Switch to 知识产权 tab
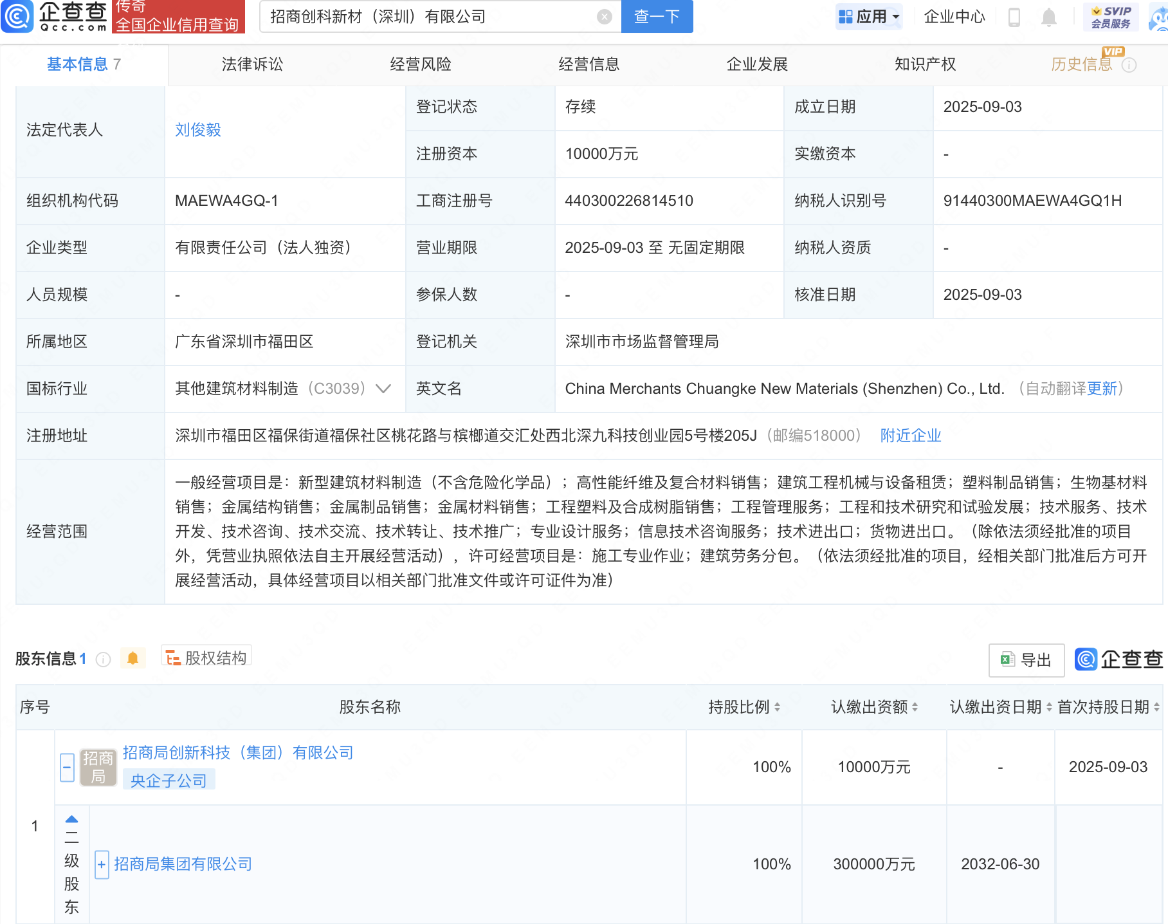Image resolution: width=1168 pixels, height=924 pixels. coord(925,64)
